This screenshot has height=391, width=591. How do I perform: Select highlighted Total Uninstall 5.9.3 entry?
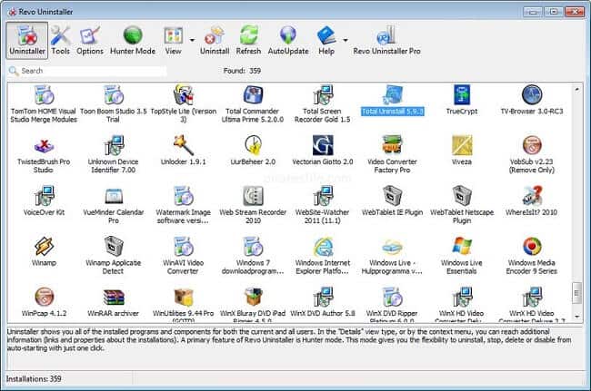(x=392, y=101)
